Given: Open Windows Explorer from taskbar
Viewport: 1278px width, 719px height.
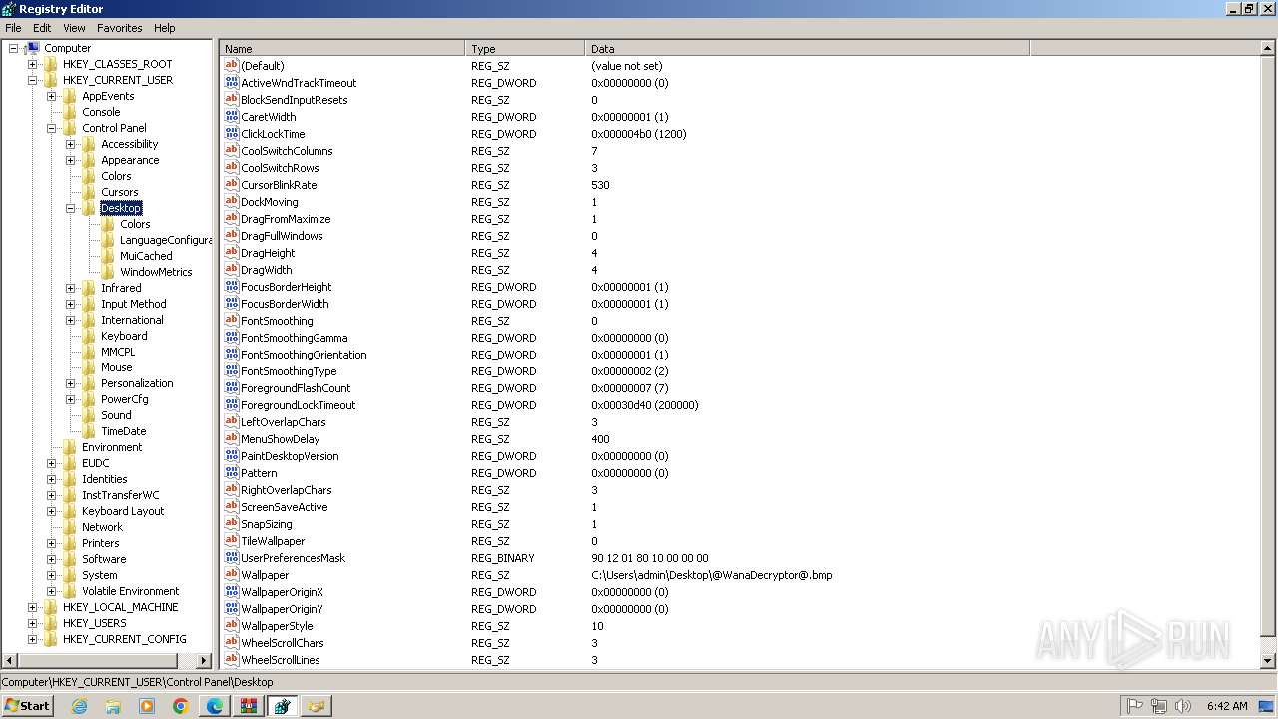Looking at the screenshot, I should [113, 706].
